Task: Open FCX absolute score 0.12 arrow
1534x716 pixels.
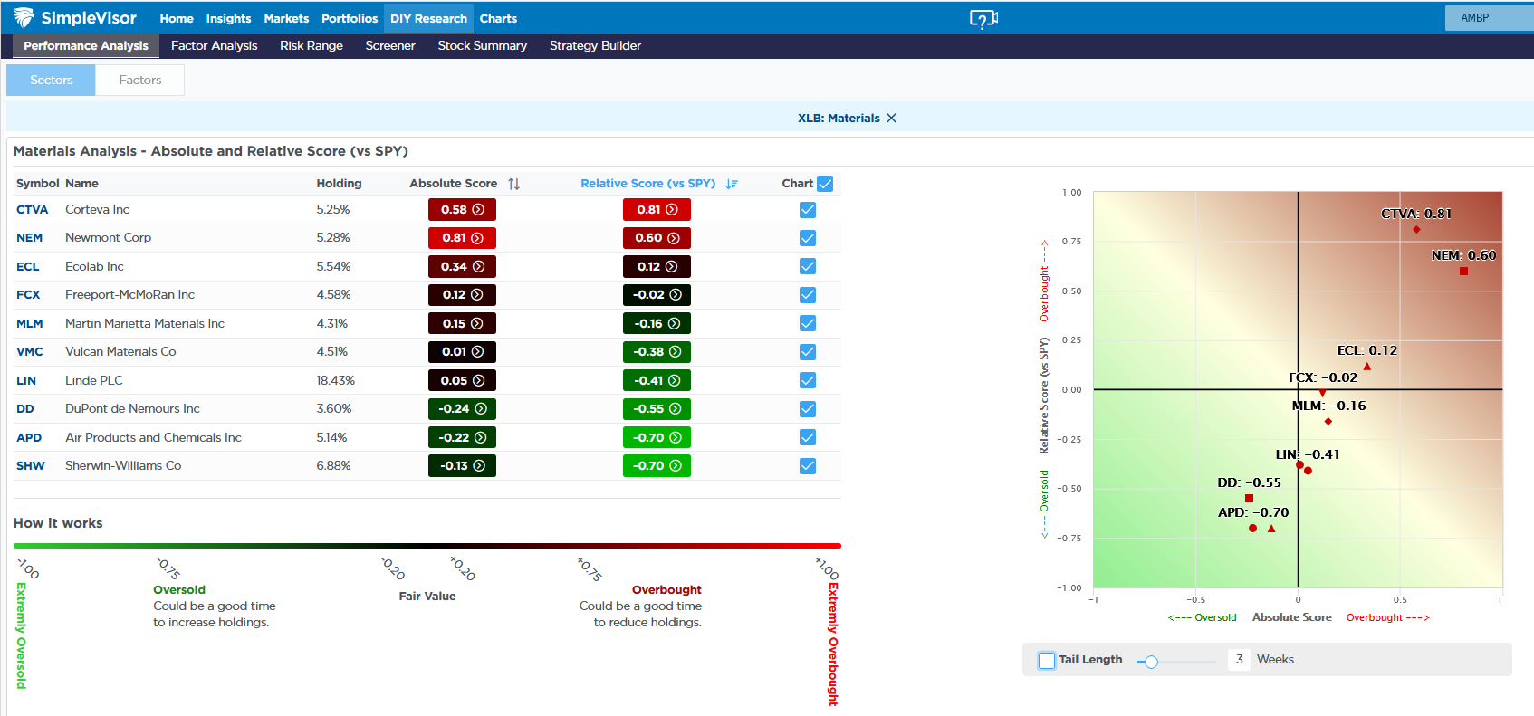Action: 477,295
